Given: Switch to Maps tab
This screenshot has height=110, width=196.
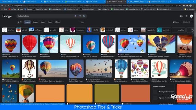Looking at the screenshot, I should point(43,22).
